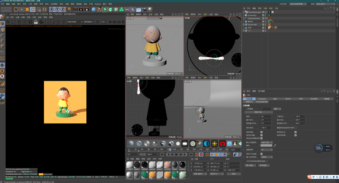Create Octane area light white rectangle
This screenshot has height=183, width=339.
tap(185, 143)
